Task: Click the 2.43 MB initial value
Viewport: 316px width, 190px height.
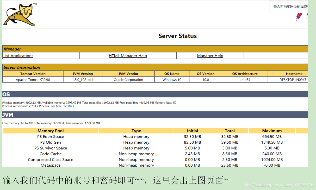Action: 193,154
